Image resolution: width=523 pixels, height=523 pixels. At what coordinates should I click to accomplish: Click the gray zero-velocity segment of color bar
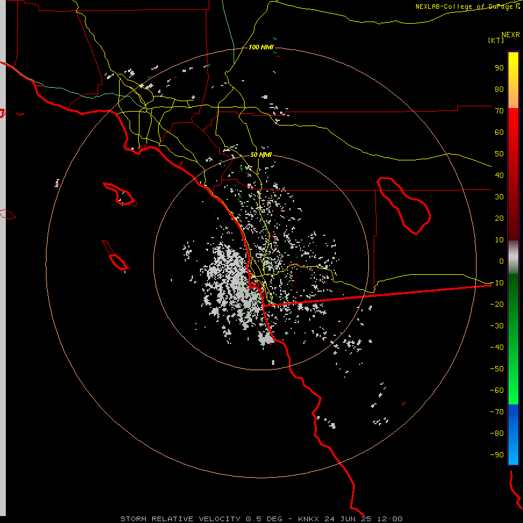(x=513, y=257)
